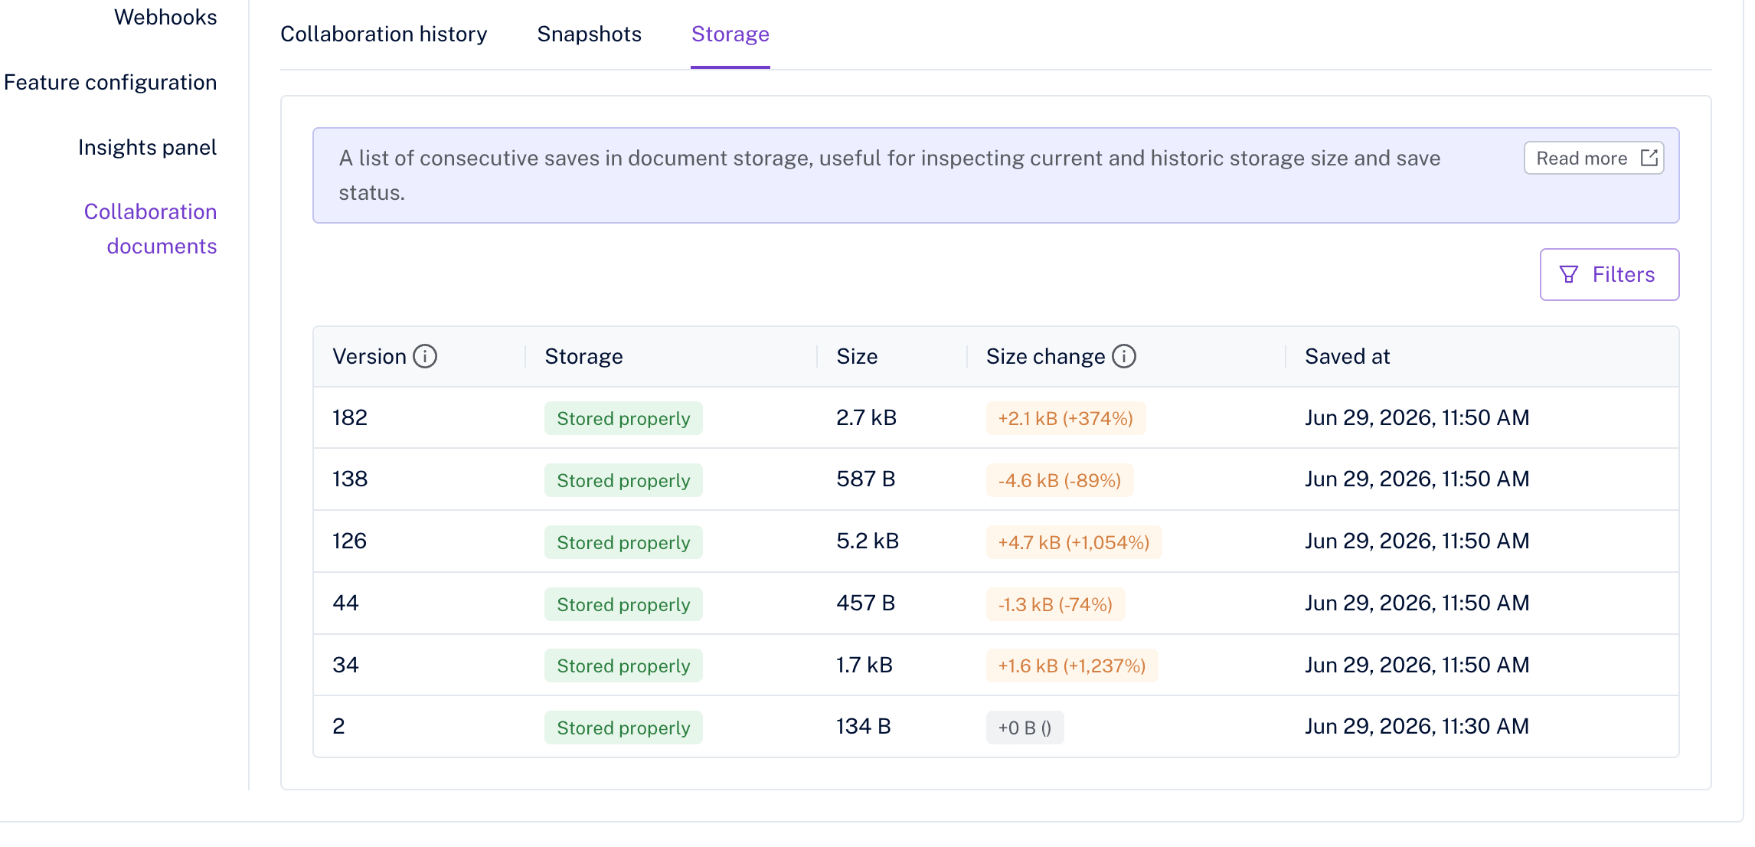Click the -1.3 kB (-74%) size change badge
Screen dimensions: 1755x847
coord(1055,604)
